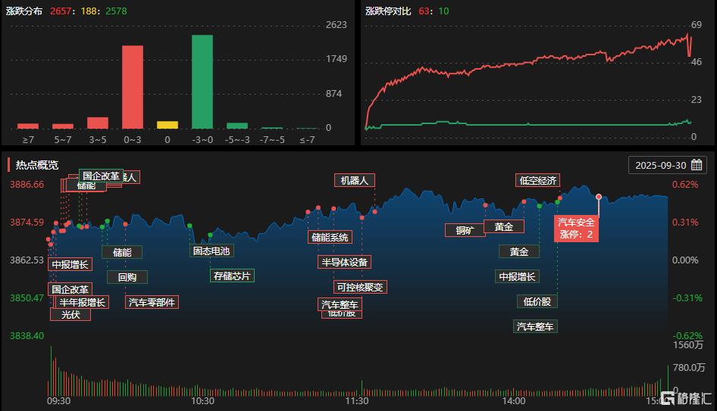Click the highlighted 汽车安全 涨停 tooltip

click(x=577, y=229)
